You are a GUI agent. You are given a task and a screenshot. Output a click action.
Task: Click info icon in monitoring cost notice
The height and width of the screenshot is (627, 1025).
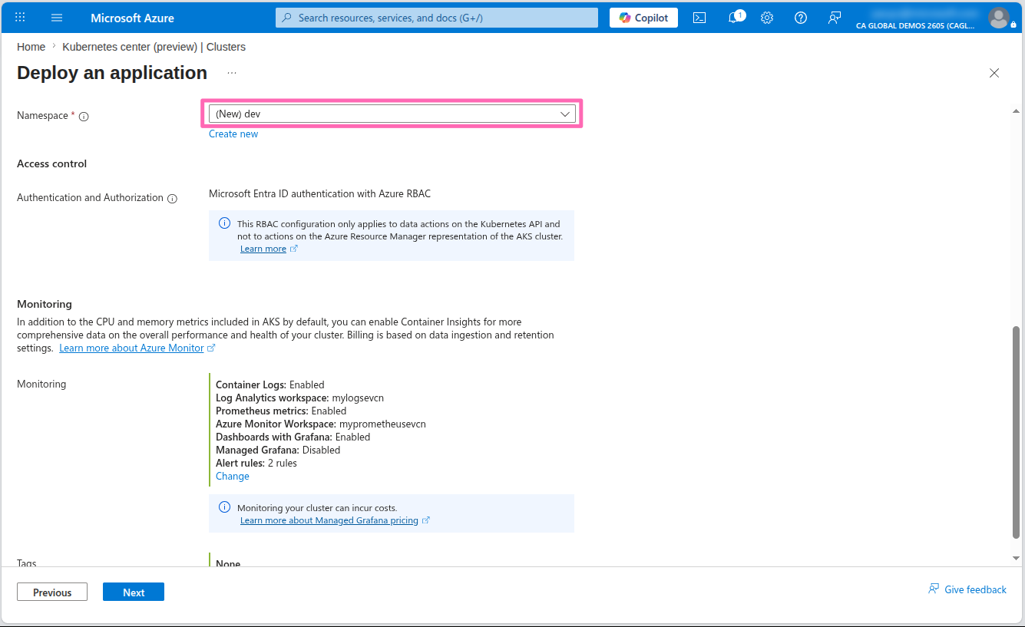pyautogui.click(x=224, y=507)
